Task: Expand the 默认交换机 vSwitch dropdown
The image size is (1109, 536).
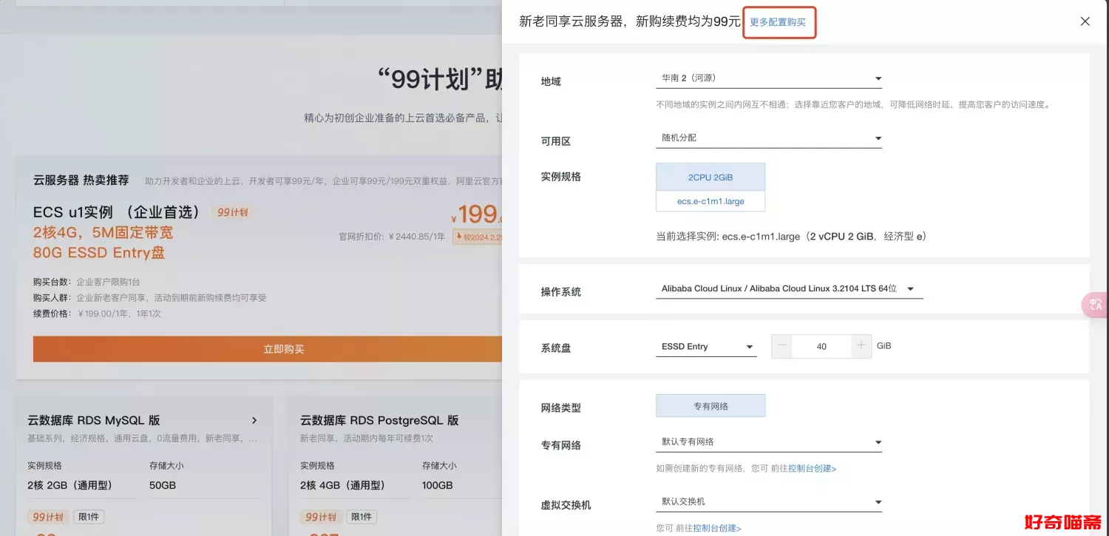Action: [x=768, y=502]
